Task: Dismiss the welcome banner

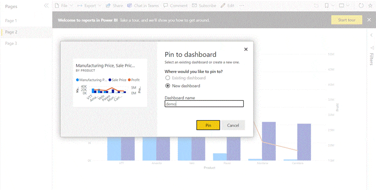Action: pyautogui.click(x=369, y=20)
